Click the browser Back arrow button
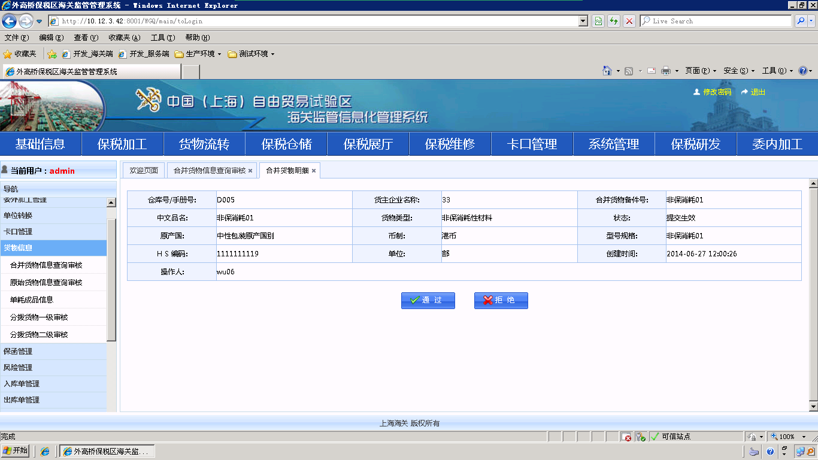 click(9, 22)
